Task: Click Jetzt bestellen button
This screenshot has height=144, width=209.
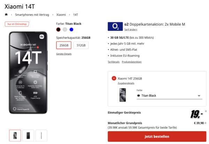Action: coord(157,136)
